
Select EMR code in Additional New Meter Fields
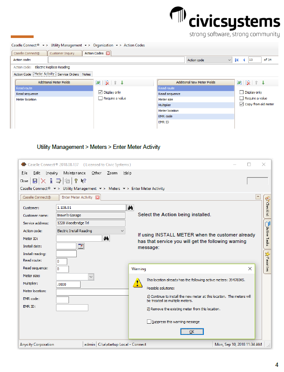[x=196, y=117]
